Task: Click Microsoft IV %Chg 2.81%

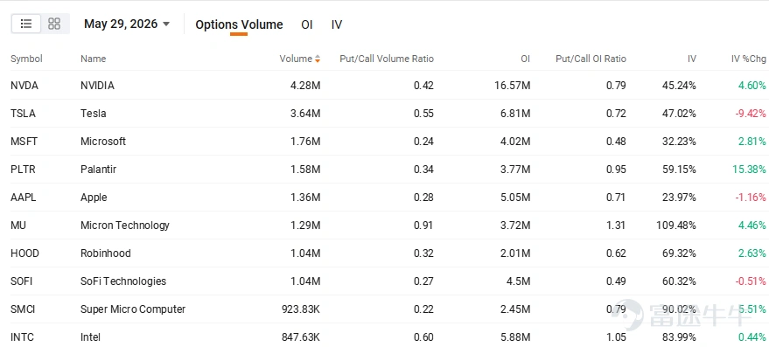Action: pyautogui.click(x=752, y=142)
